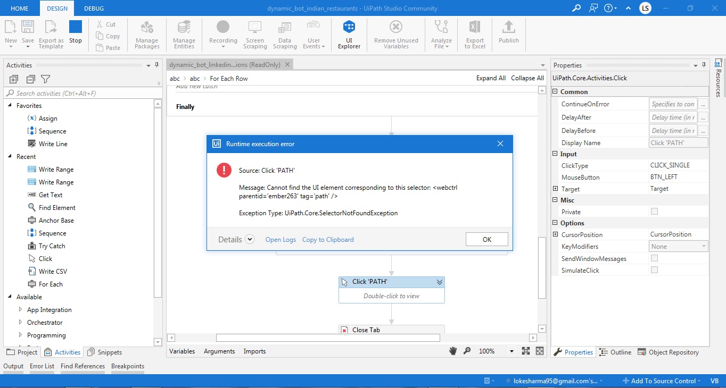Open the KeyModifiers dropdown
The image size is (726, 388).
pyautogui.click(x=679, y=247)
